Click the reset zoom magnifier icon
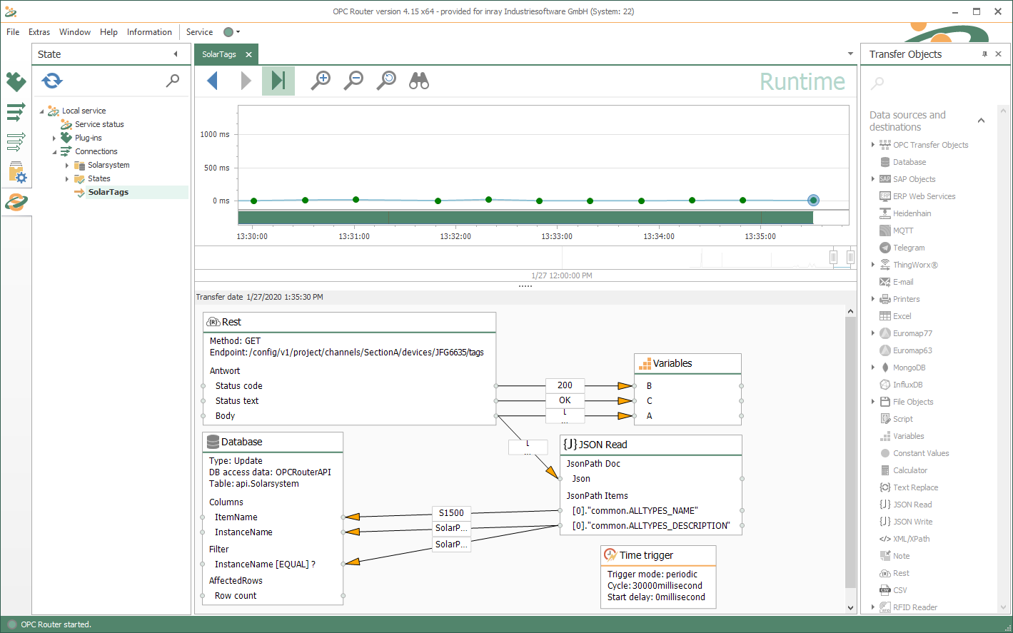The image size is (1013, 633). (386, 81)
